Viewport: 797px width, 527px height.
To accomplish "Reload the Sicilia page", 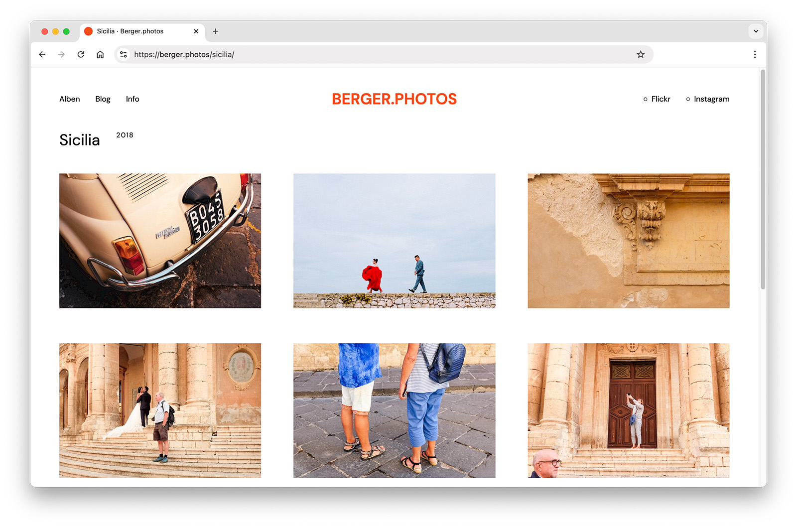I will pos(81,54).
